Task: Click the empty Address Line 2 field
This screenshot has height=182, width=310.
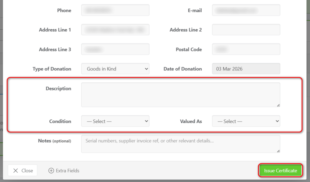Action: click(x=246, y=30)
